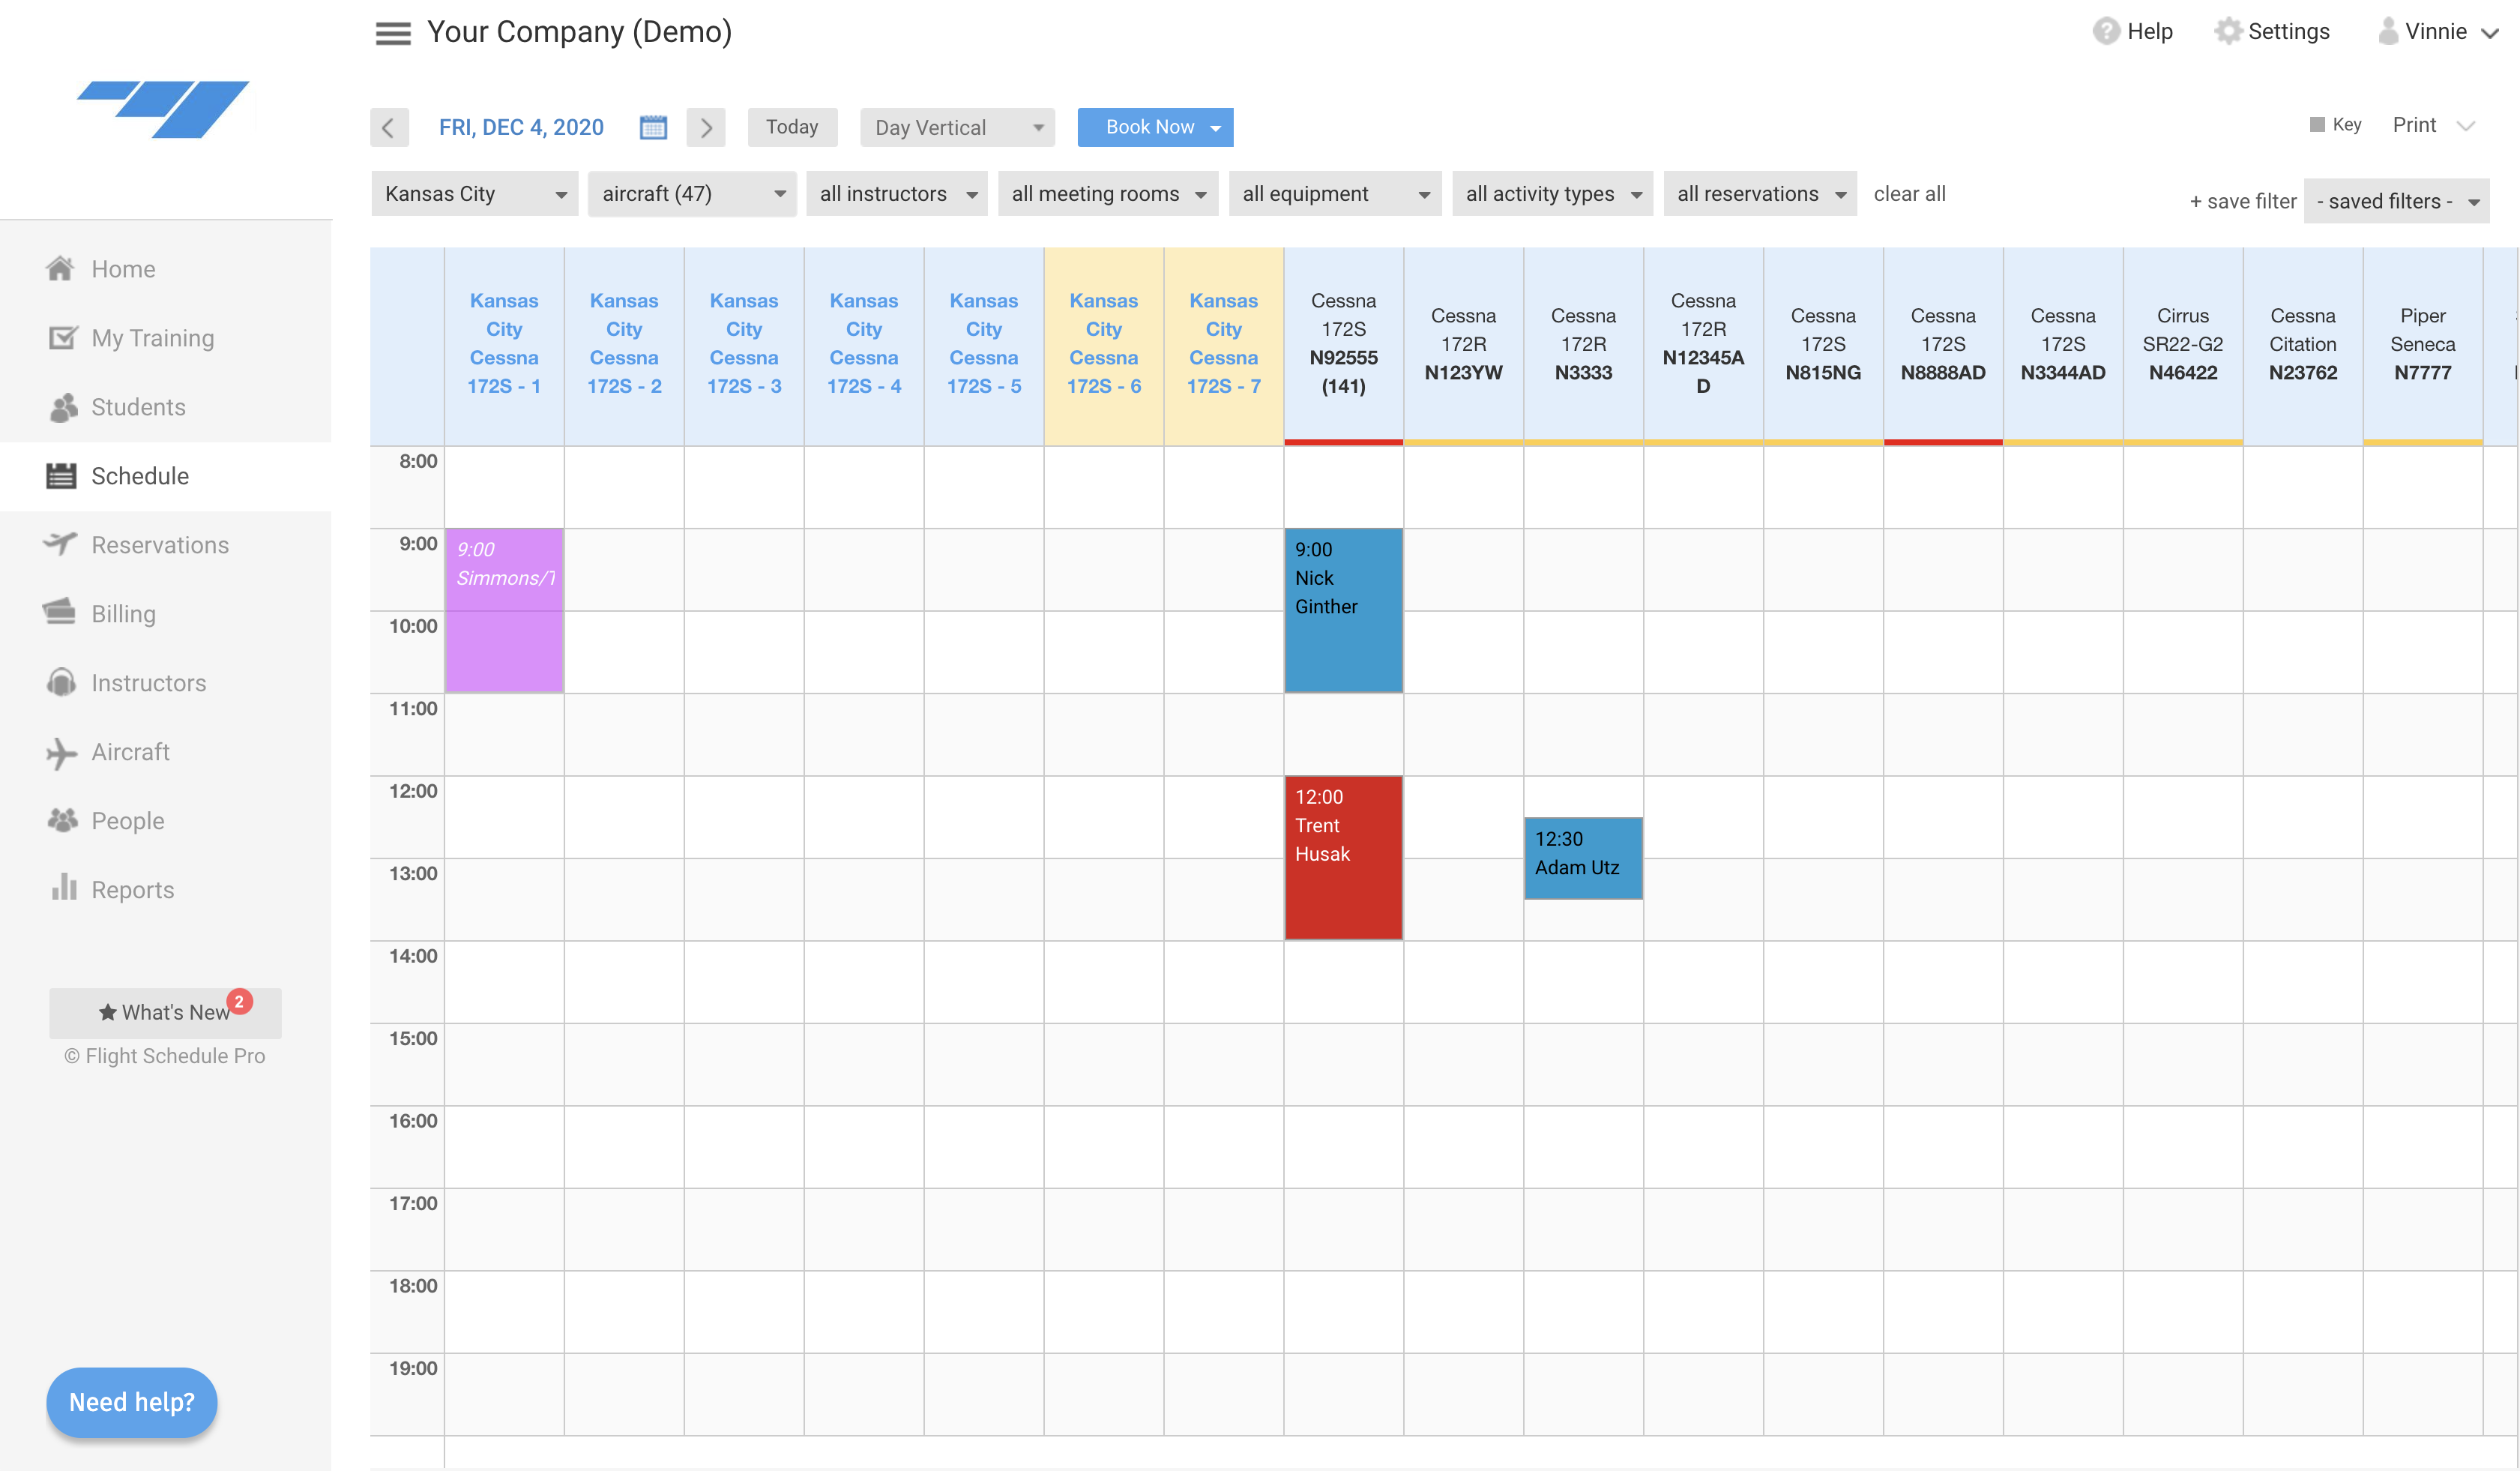Image resolution: width=2520 pixels, height=1471 pixels.
Task: Open the Kansas City location dropdown
Action: coord(475,194)
